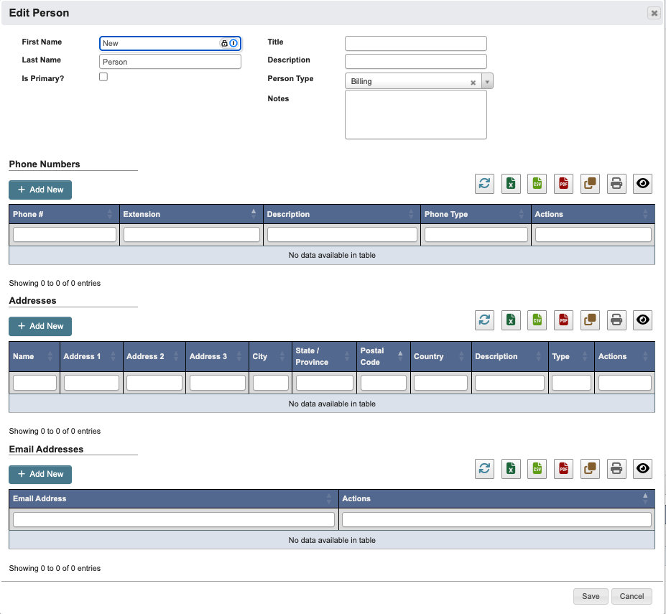Export Phone Numbers to PDF
This screenshot has width=666, height=614.
563,184
